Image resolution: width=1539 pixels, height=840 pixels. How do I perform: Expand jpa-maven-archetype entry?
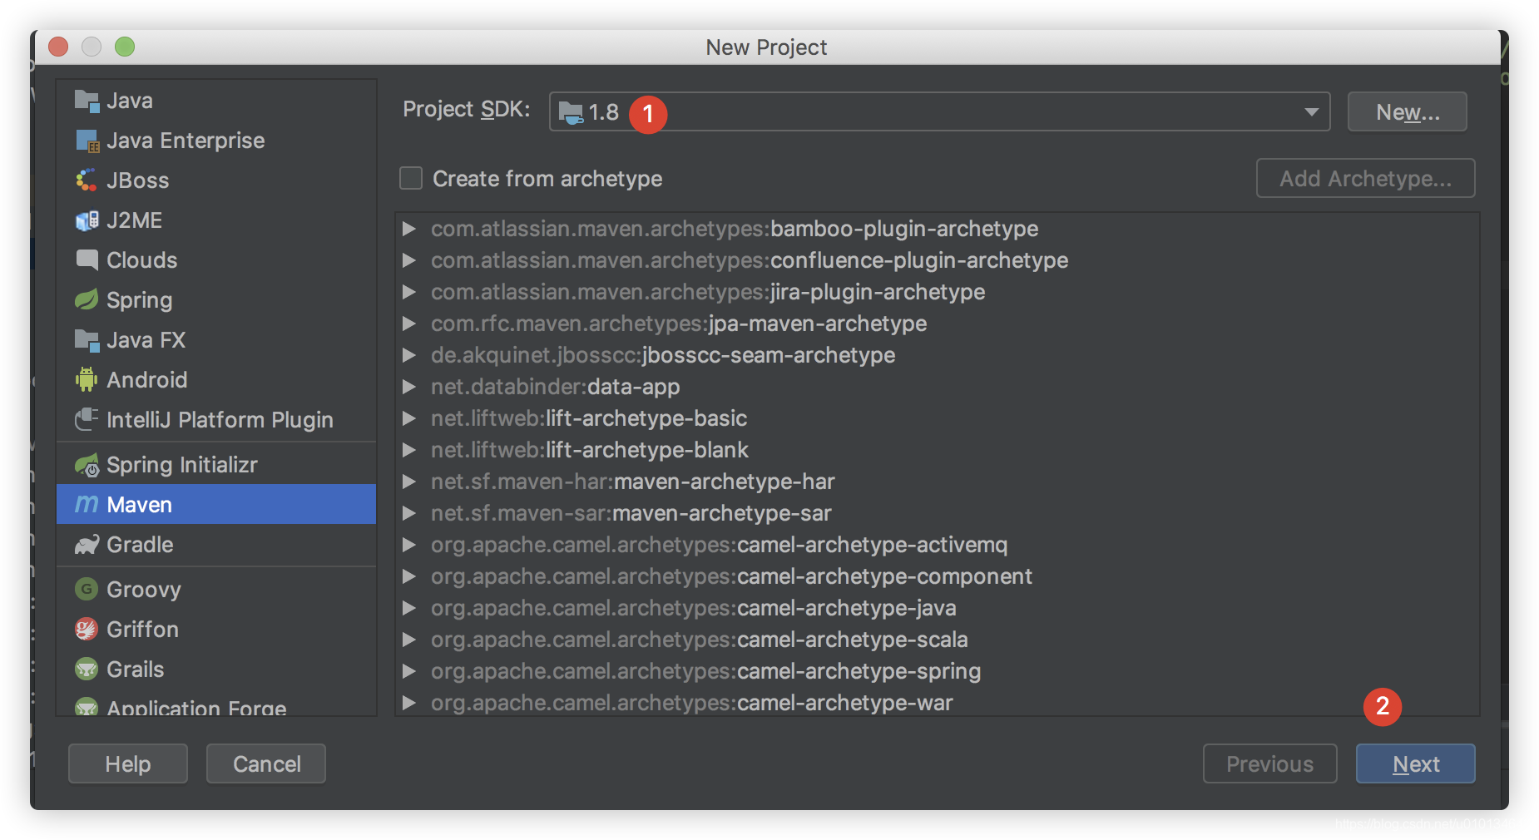coord(409,324)
